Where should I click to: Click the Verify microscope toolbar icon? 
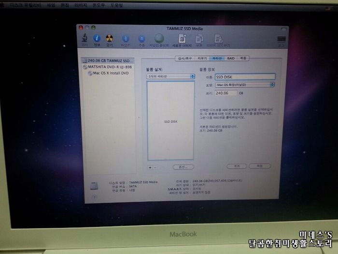pos(84,38)
